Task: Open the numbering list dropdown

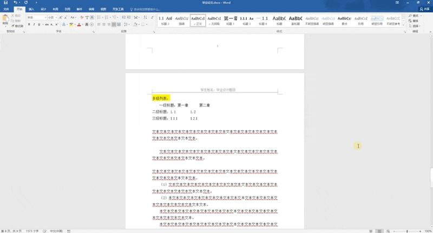Action: (x=110, y=17)
